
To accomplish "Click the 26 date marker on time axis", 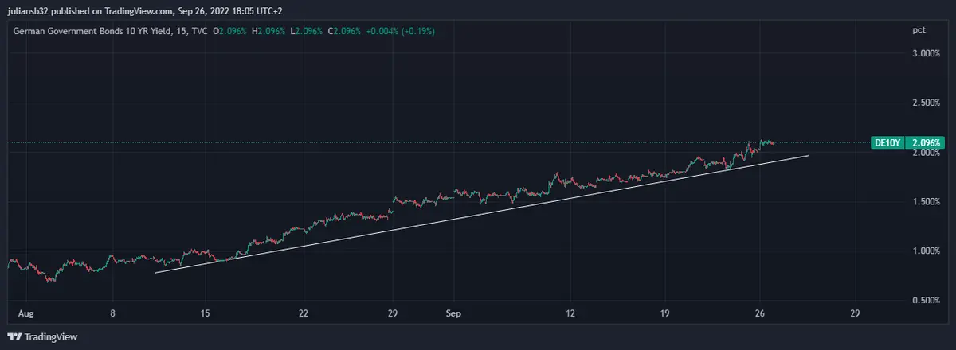I will coord(760,314).
